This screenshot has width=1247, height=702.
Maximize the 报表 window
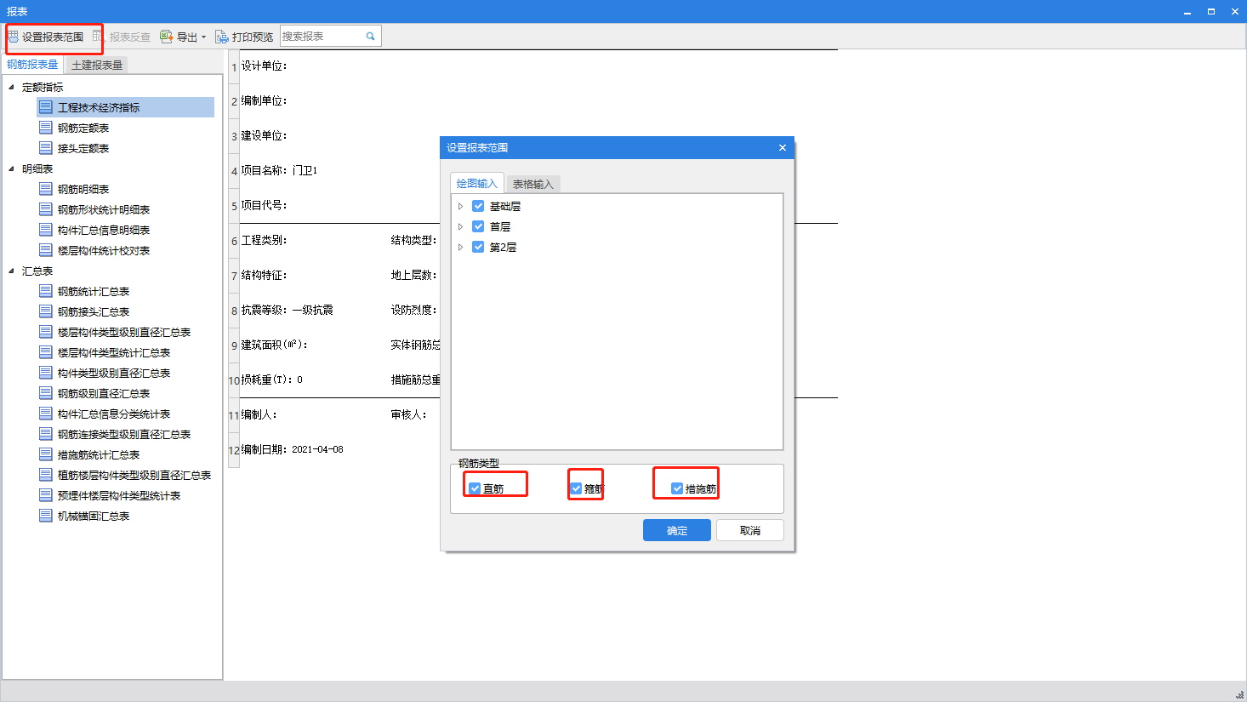coord(1211,11)
